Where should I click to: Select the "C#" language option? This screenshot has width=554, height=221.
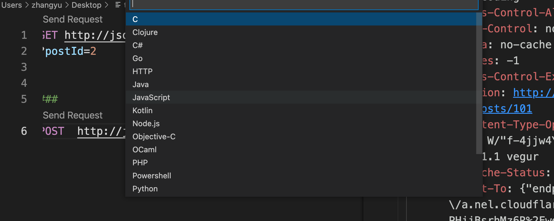(137, 45)
